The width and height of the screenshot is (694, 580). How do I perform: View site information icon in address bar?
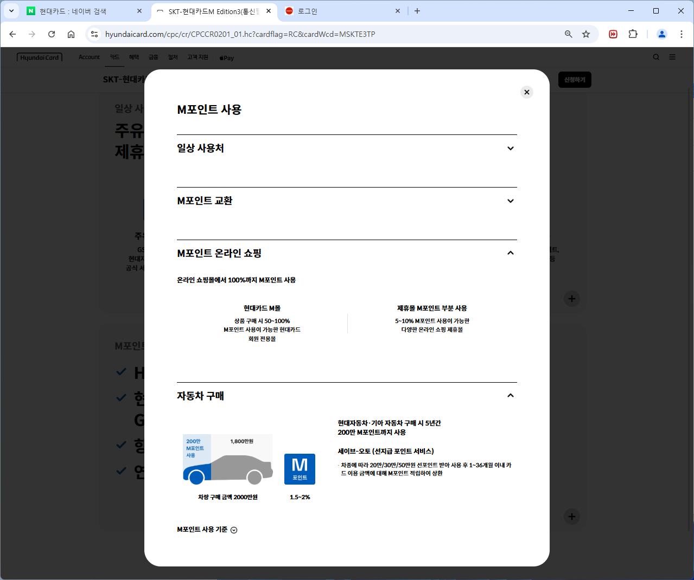(94, 34)
